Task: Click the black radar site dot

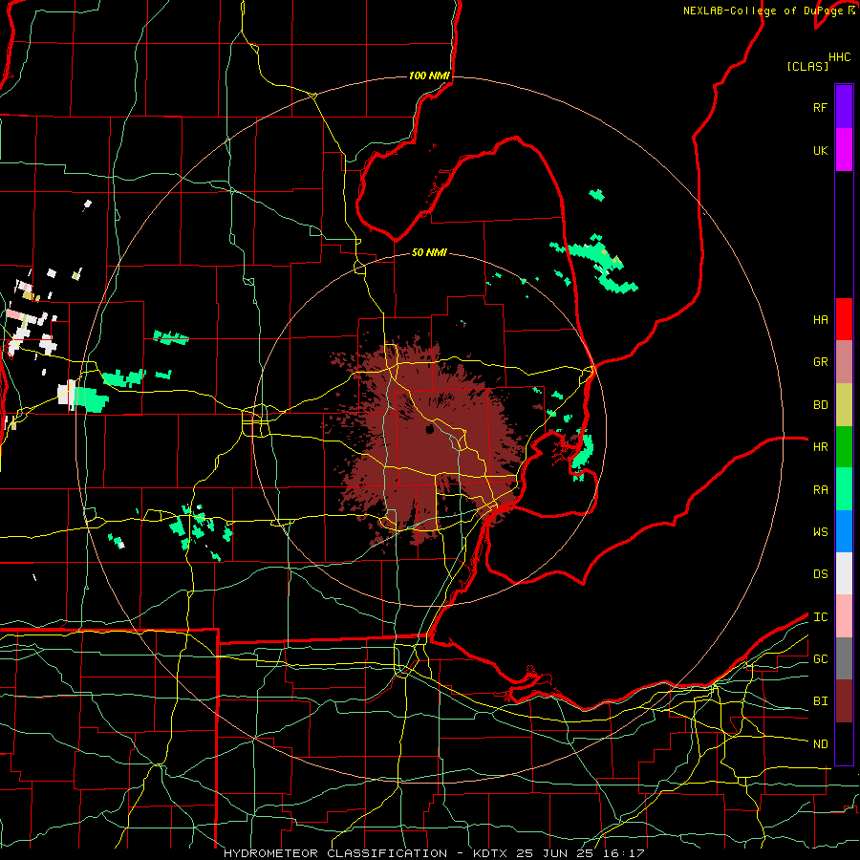Action: tap(429, 429)
